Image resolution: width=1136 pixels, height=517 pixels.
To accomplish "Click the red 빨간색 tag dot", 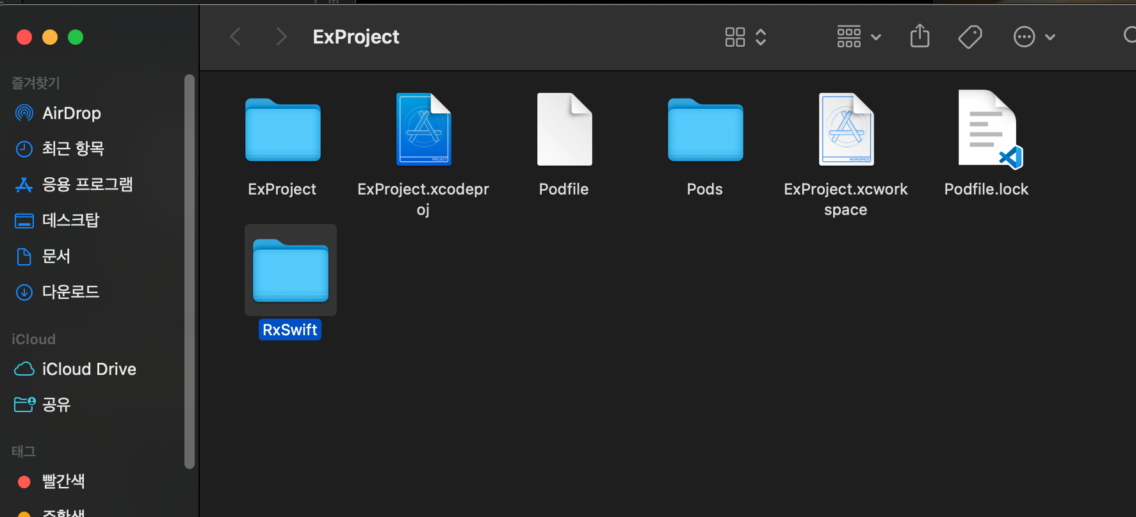I will point(24,482).
